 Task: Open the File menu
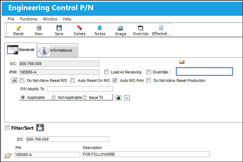(11, 19)
